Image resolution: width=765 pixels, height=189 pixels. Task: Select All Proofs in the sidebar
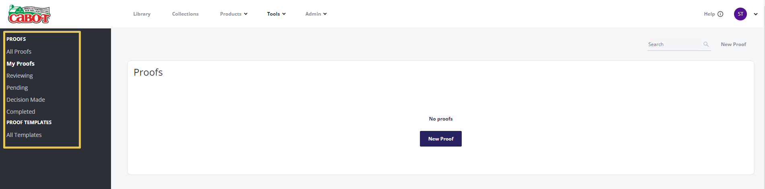coord(19,52)
